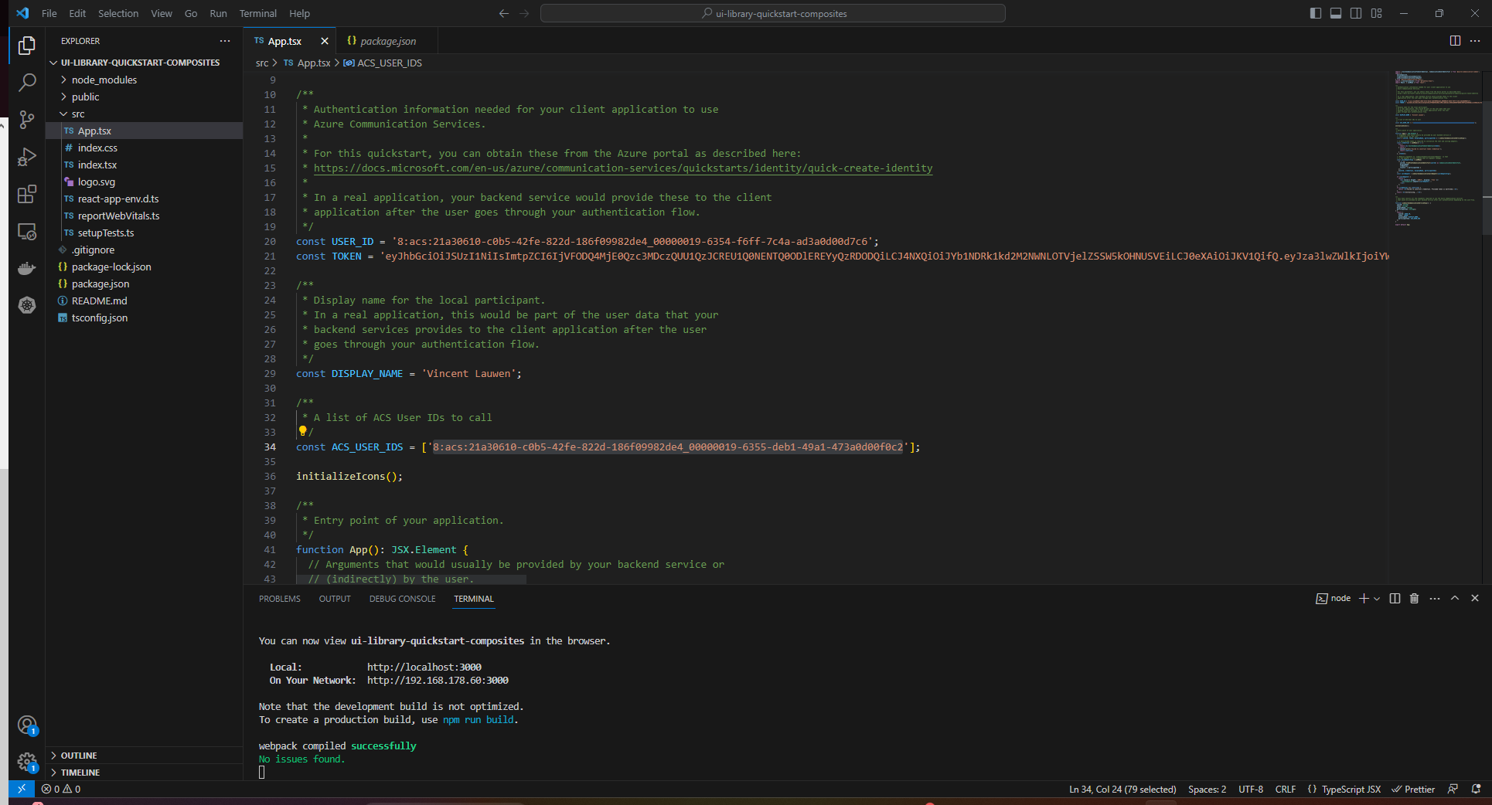
Task: Expand the OUTLINE section
Action: (x=79, y=756)
